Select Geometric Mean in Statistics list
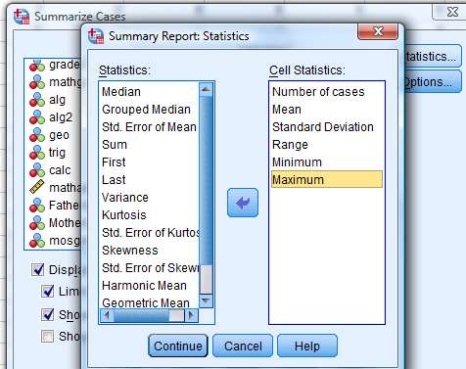This screenshot has width=466, height=369. 146,302
